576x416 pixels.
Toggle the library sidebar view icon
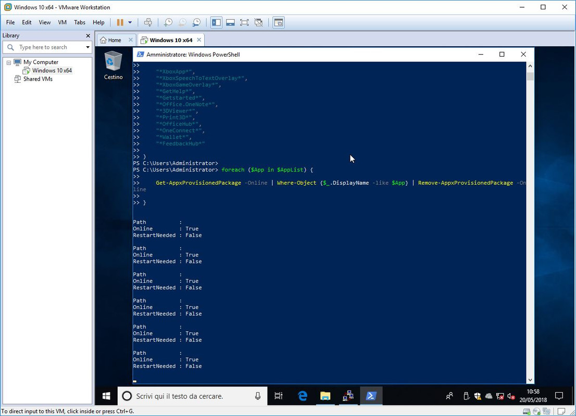(216, 22)
